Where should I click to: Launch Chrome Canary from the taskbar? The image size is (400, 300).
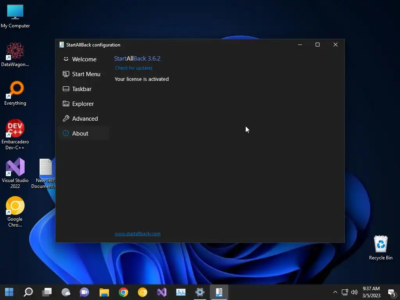pyautogui.click(x=143, y=292)
